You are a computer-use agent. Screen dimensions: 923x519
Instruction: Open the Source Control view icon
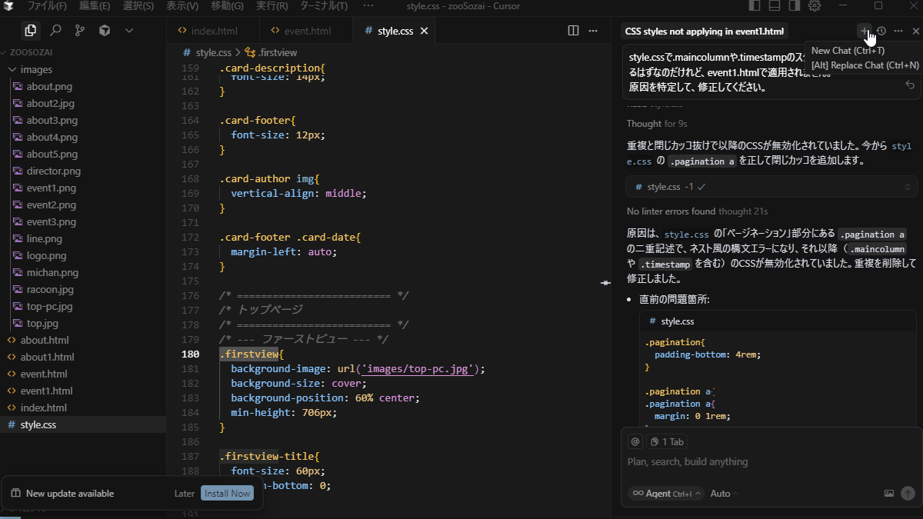[x=80, y=31]
